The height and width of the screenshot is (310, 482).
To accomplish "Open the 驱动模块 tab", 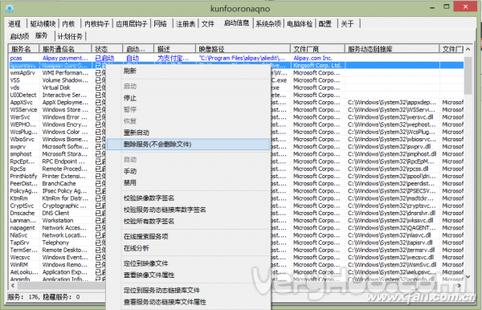I will pyautogui.click(x=43, y=23).
